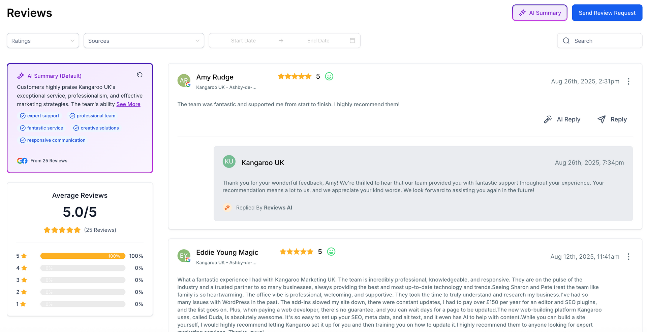The height and width of the screenshot is (332, 647).
Task: Refresh the AI Summary panel
Action: pos(140,75)
